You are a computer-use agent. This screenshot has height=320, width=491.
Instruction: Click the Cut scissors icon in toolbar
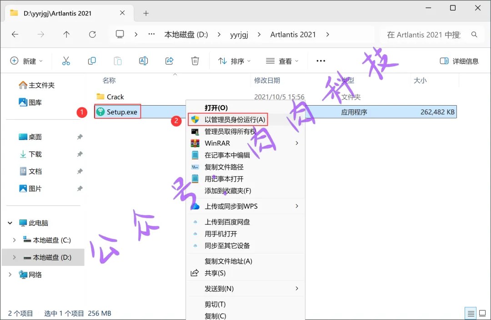pyautogui.click(x=66, y=61)
